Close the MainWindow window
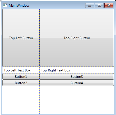 pos(109,5)
